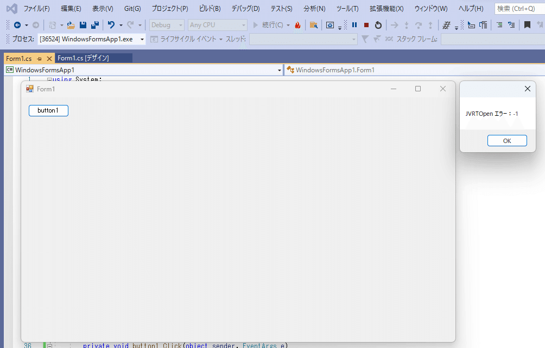Click the Open File folder icon
Image resolution: width=545 pixels, height=348 pixels.
[x=71, y=25]
